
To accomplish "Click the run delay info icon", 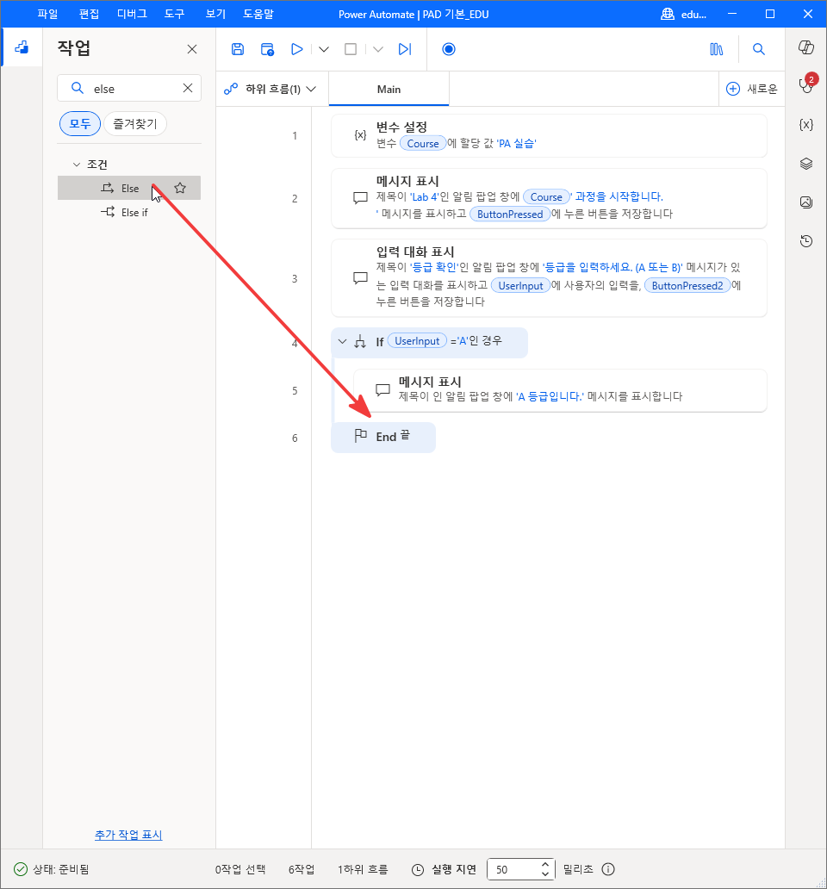I will (608, 869).
